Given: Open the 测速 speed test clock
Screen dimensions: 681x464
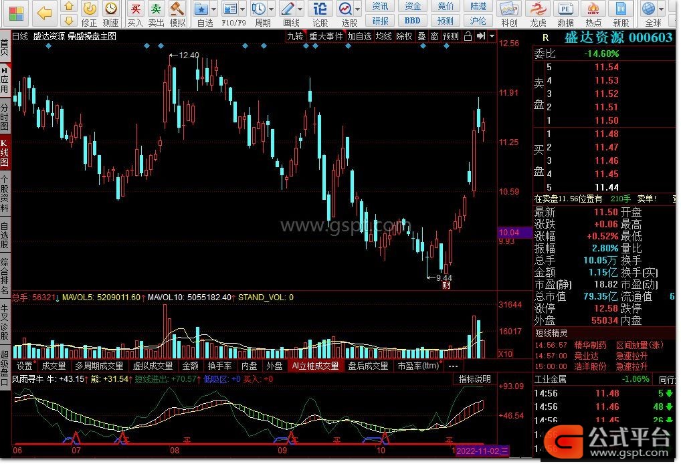Looking at the screenshot, I should tap(111, 14).
